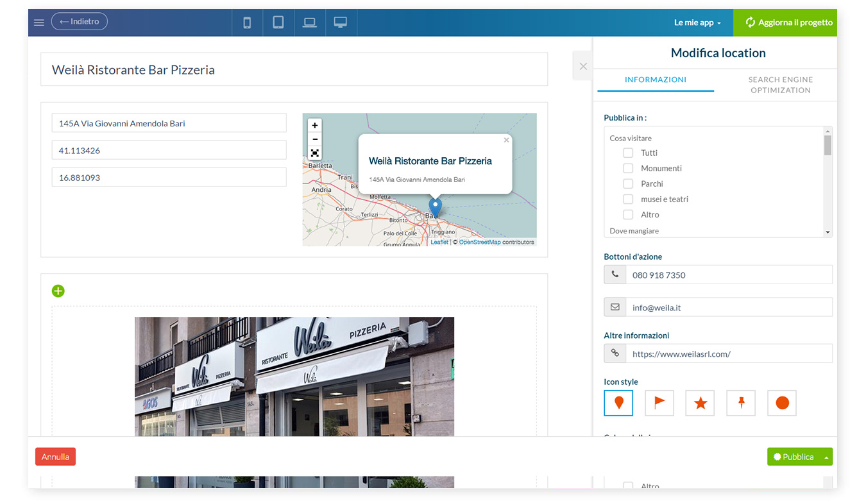Switch to tablet preview
866x501 pixels.
(x=278, y=22)
